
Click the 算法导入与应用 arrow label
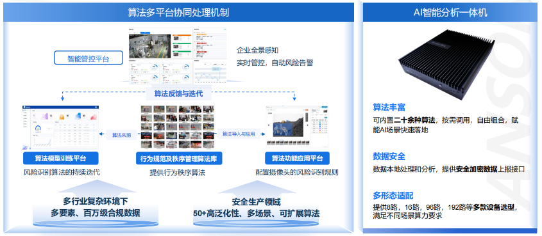point(238,134)
